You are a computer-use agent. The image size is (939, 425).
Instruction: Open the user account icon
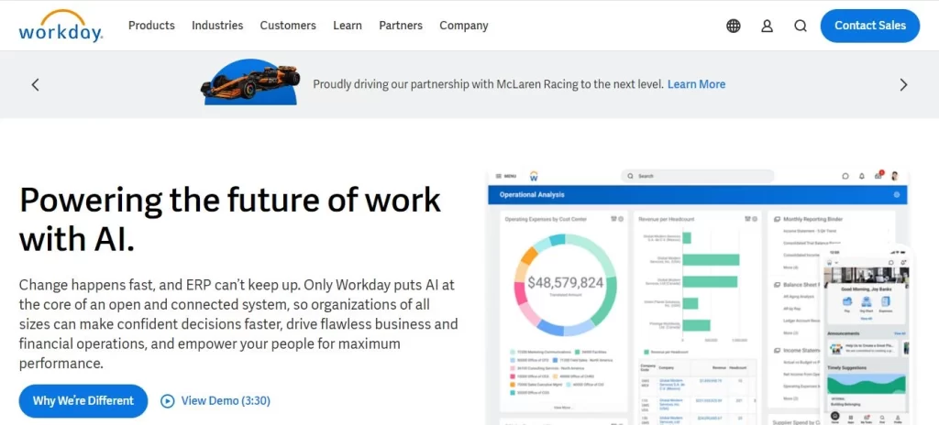(x=768, y=26)
